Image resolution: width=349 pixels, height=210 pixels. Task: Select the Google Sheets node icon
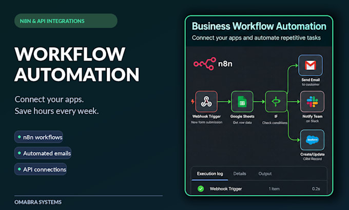click(x=242, y=102)
